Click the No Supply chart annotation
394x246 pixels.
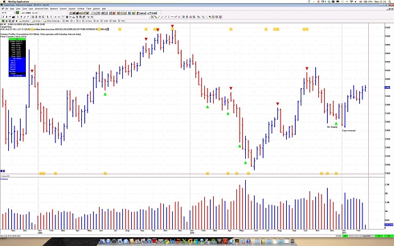point(332,127)
